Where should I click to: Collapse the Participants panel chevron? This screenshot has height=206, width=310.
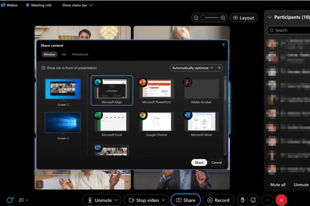[269, 17]
